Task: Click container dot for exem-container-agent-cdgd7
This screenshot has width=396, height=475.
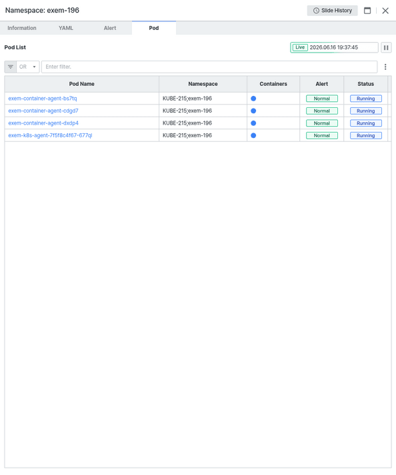Action: (x=253, y=111)
